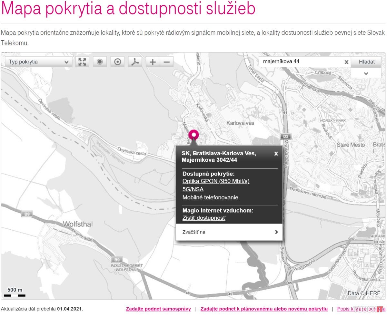Click the three-pronged branch toolbar icon

[x=135, y=62]
